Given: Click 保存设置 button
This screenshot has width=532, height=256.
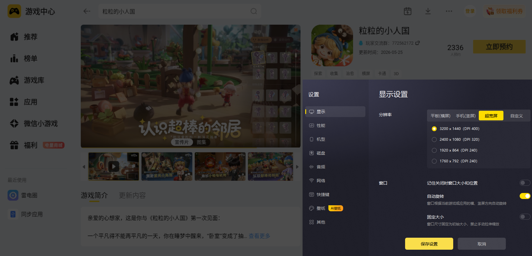Looking at the screenshot, I should pos(429,244).
